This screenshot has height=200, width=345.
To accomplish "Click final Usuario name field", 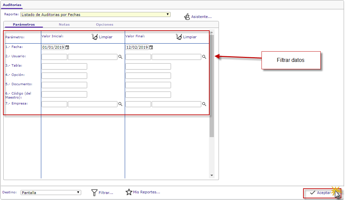I will point(176,57).
